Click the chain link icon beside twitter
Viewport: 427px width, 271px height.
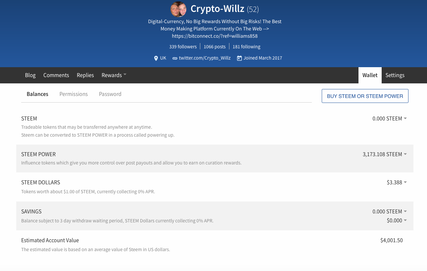click(174, 58)
